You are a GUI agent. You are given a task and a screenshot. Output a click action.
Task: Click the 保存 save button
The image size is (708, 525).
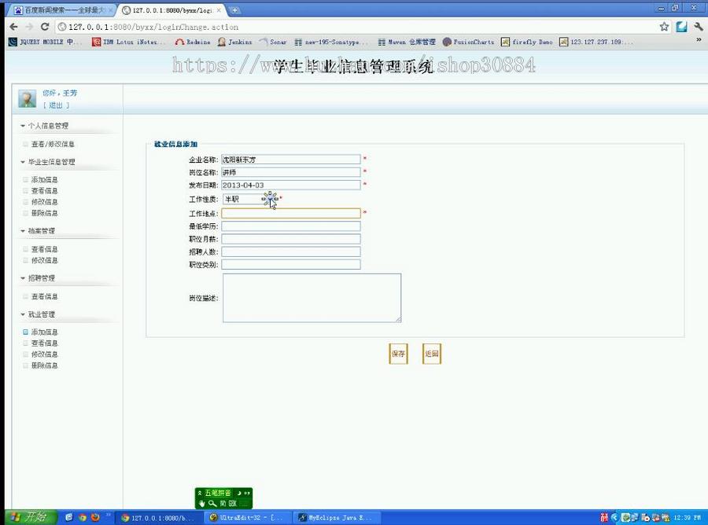398,354
